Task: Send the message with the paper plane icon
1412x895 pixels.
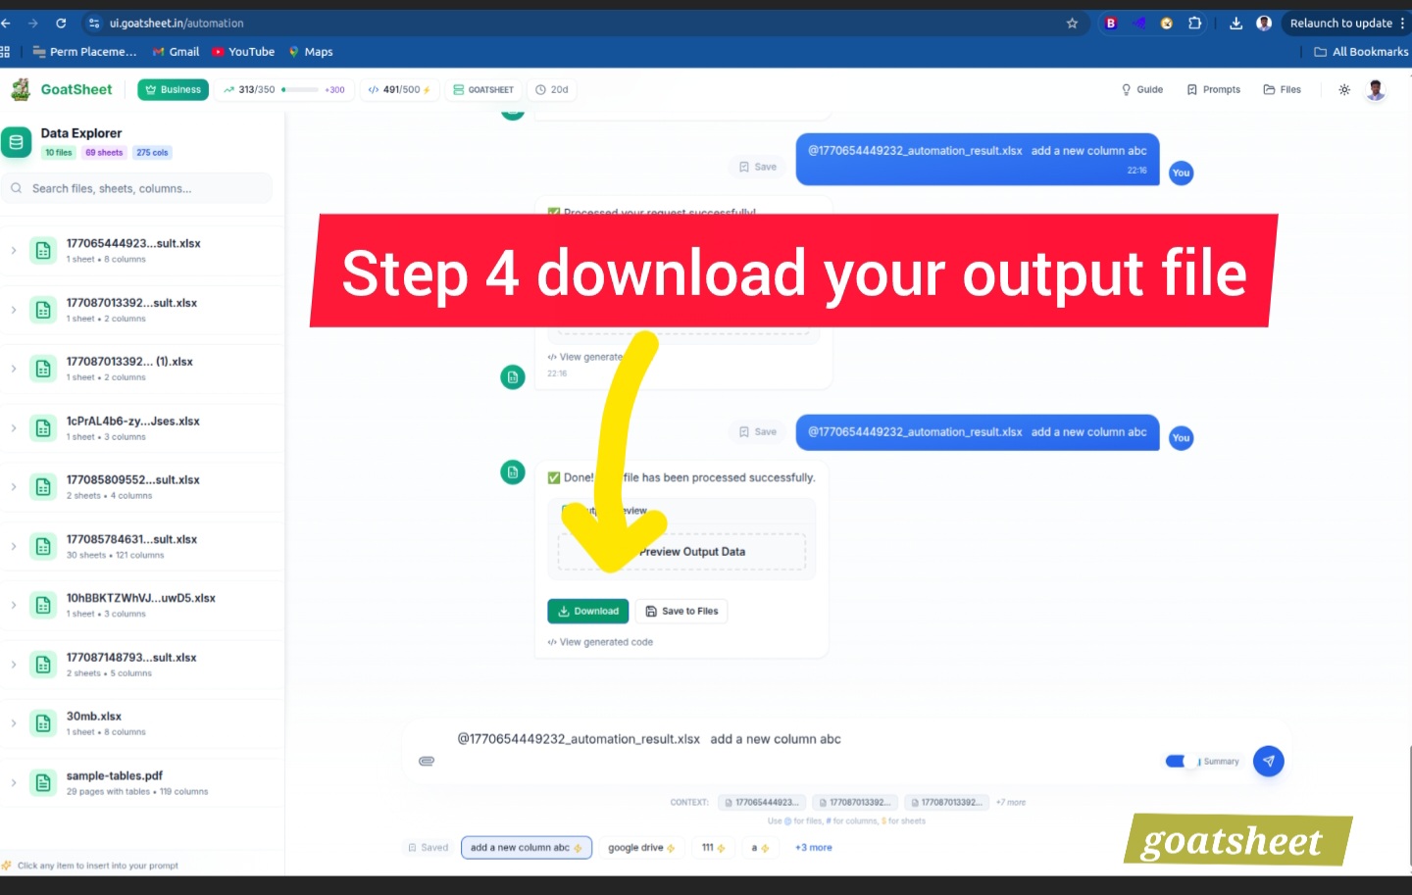Action: click(1268, 761)
